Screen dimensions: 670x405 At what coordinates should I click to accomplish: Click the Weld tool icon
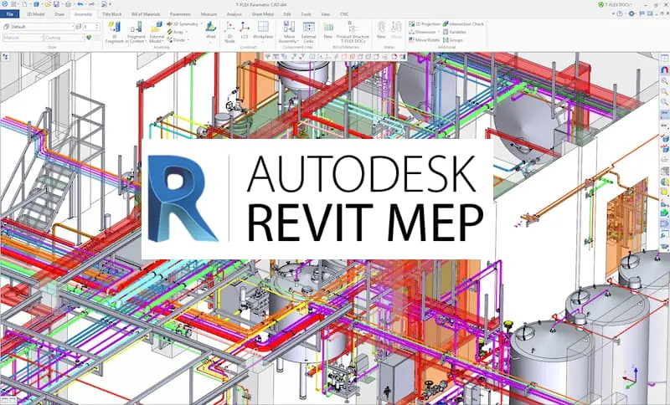click(211, 28)
